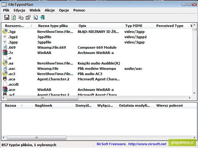Sort by Nazwa typu pliku column header
Screen dimensions: 198x148
pyautogui.click(x=55, y=26)
